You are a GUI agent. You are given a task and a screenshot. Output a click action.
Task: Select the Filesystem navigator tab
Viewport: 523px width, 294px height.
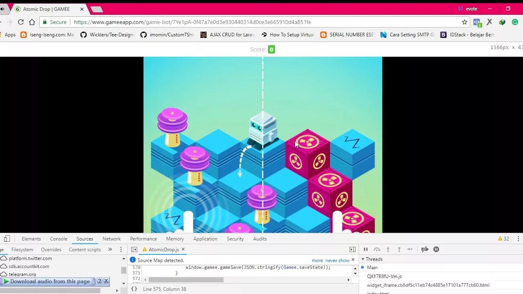pyautogui.click(x=22, y=249)
